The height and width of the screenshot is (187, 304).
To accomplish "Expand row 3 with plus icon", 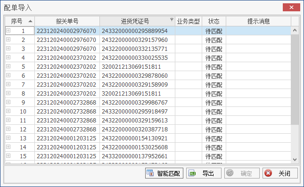I will [8, 48].
